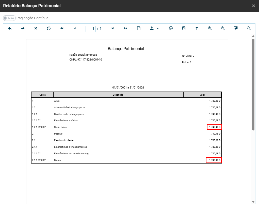The width and height of the screenshot is (259, 207).
Task: Click the period 01/01/0001 a 31/01/2026
Action: 128,87
